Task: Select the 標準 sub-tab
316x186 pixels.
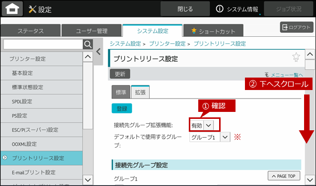Action: (121, 92)
